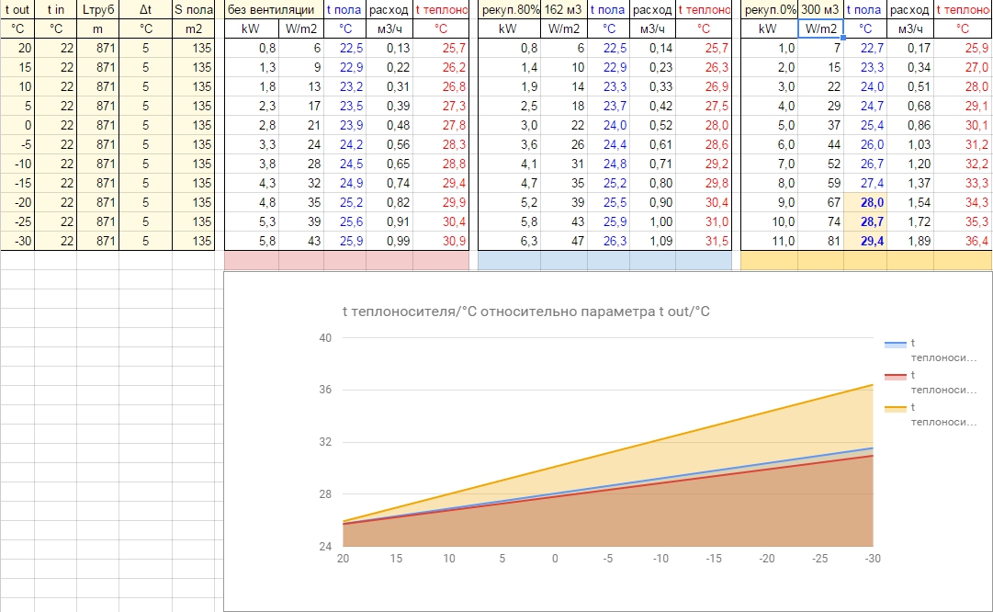
Task: Select the flow cell showing 1,89
Action: point(910,241)
